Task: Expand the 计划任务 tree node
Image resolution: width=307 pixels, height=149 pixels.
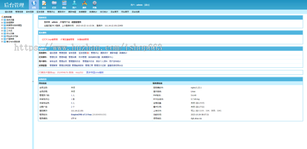Action: coord(2,28)
